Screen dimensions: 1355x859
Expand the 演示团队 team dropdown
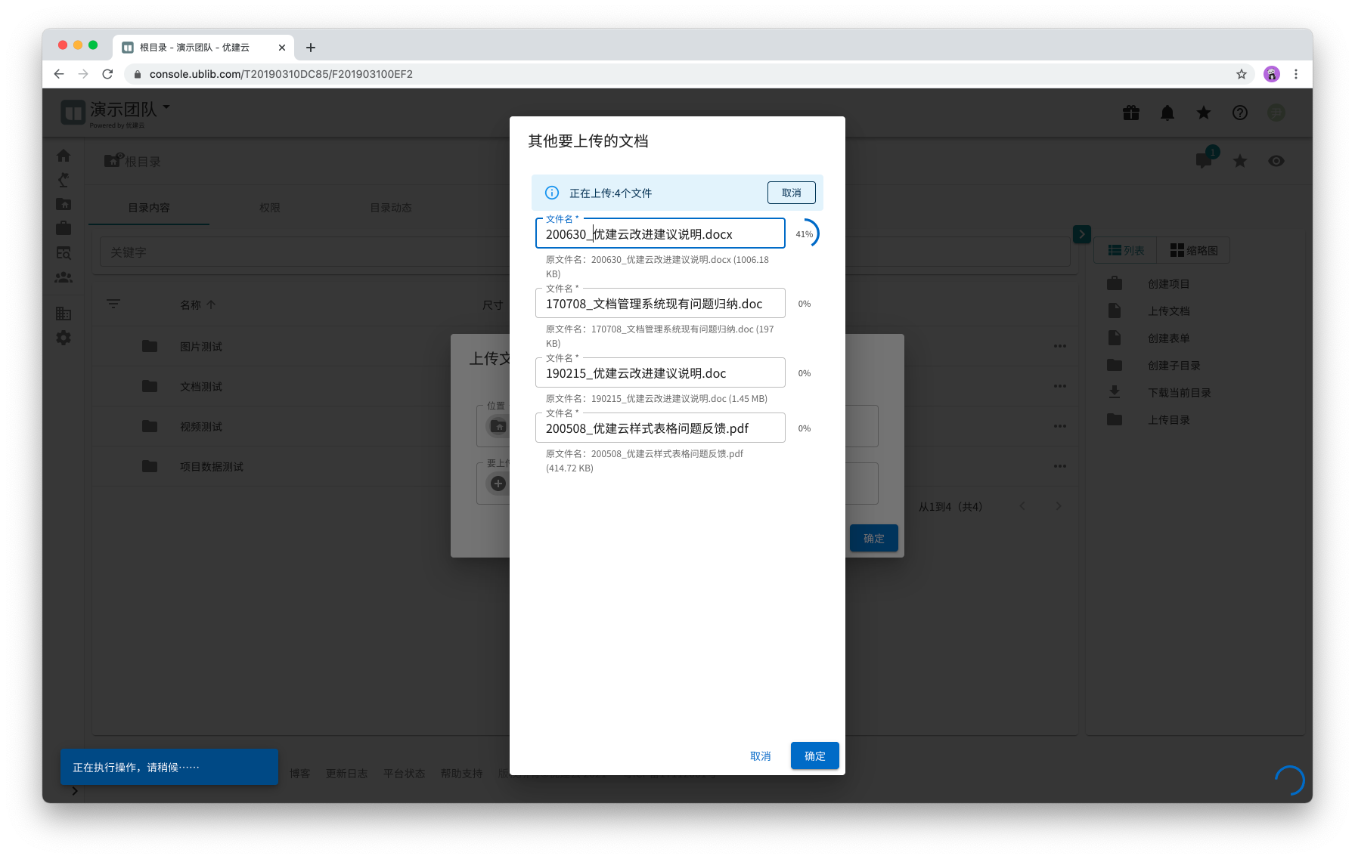166,107
